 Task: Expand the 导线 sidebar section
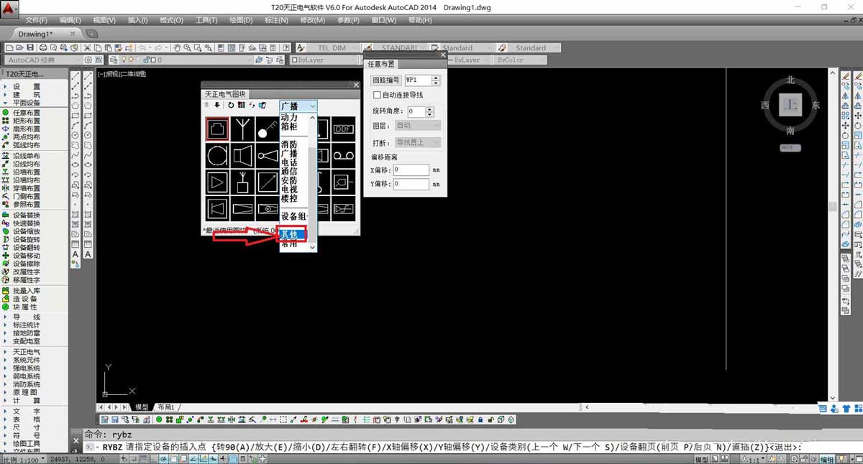pyautogui.click(x=26, y=317)
